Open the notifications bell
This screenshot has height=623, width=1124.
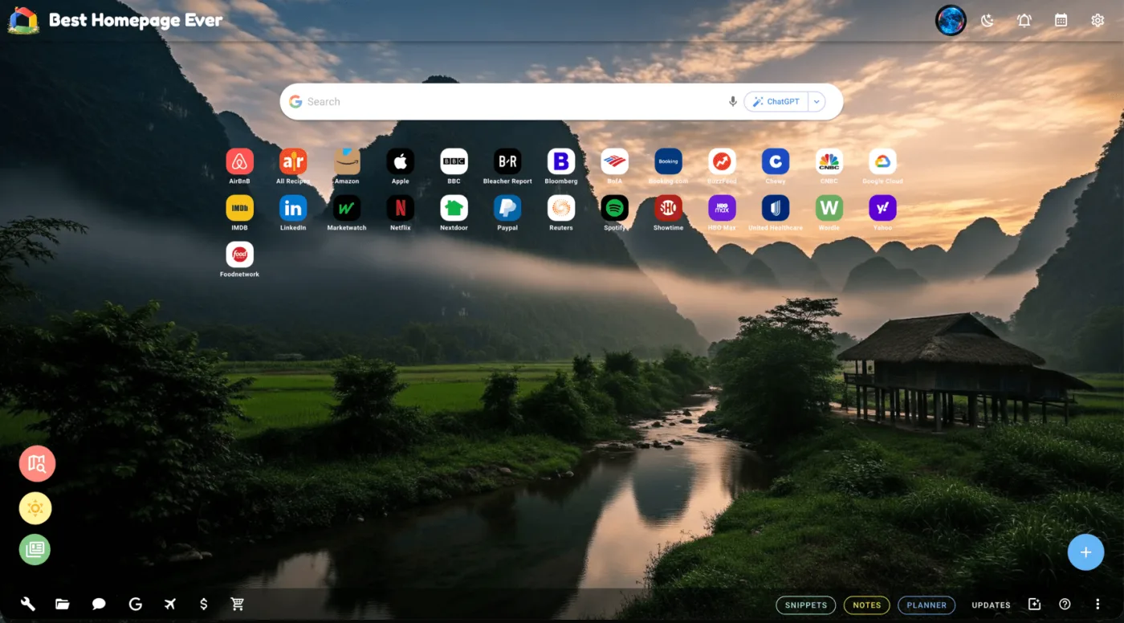click(x=1024, y=21)
